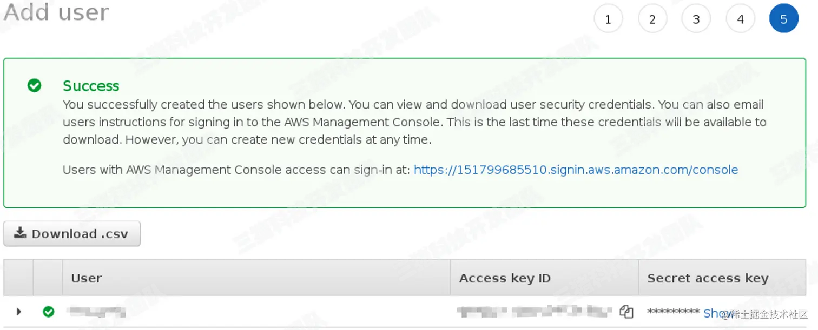
Task: Select the blurred user name in the row
Action: [96, 312]
